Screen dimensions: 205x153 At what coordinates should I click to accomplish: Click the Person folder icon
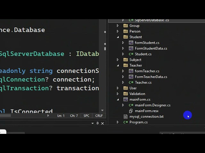click(126, 31)
